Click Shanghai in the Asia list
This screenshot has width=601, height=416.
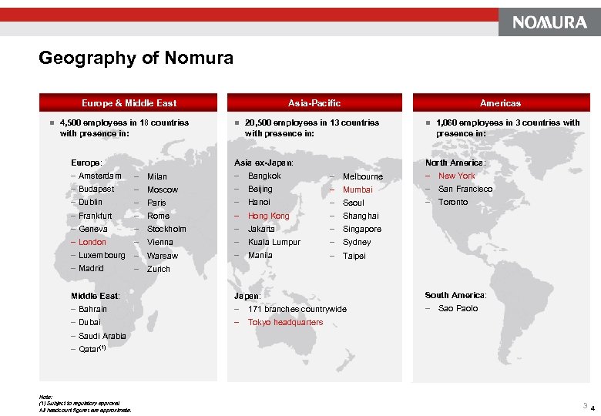[361, 216]
